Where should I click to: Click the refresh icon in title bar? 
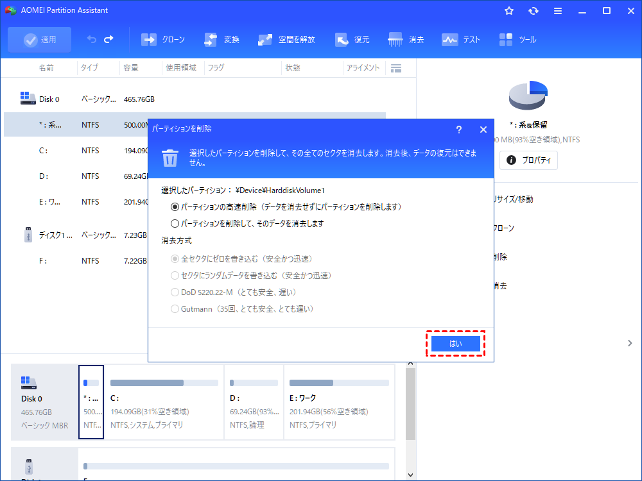(x=533, y=11)
